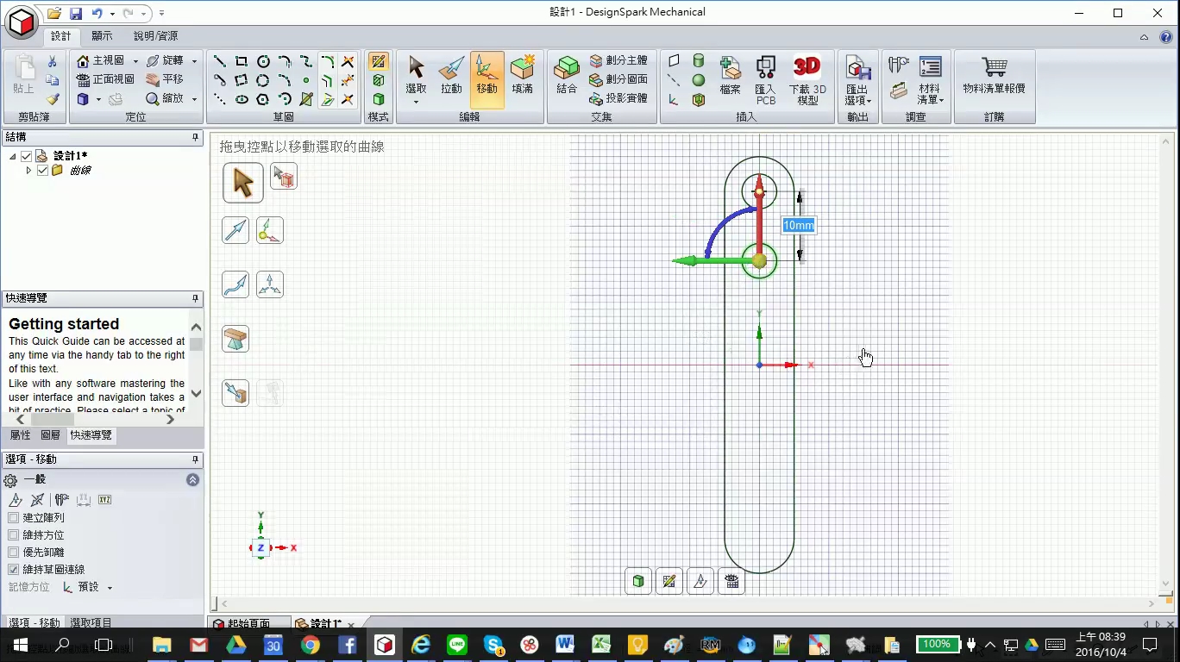The width and height of the screenshot is (1180, 662).
Task: Open the 旋轉 dropdown arrow
Action: click(x=194, y=61)
